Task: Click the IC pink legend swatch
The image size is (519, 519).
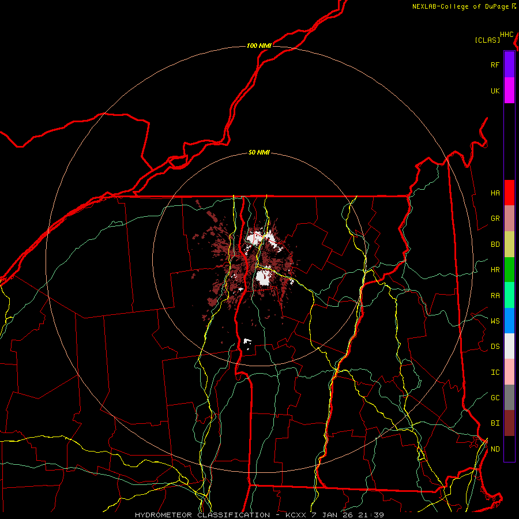Action: pyautogui.click(x=509, y=372)
